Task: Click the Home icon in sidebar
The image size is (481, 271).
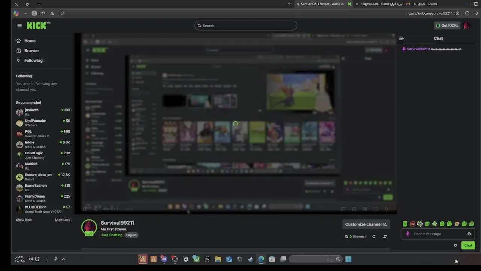Action: (18, 41)
